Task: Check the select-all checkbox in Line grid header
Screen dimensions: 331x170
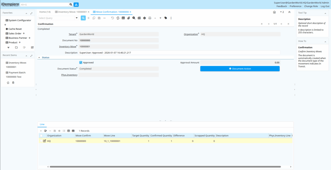Action: (x=41, y=136)
